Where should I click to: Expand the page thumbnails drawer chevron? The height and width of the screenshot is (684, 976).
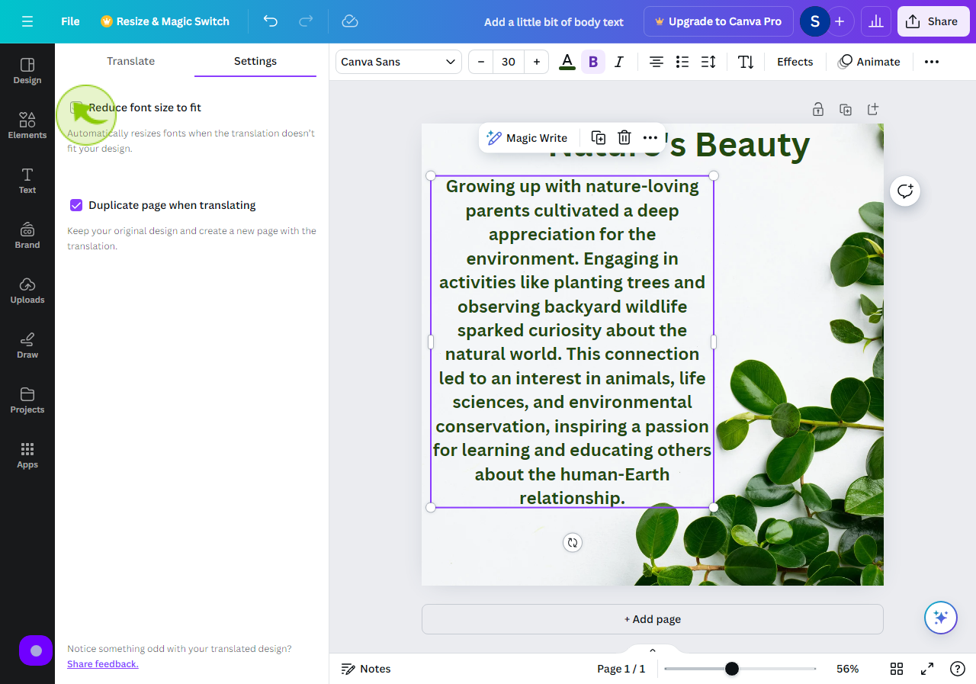point(653,650)
